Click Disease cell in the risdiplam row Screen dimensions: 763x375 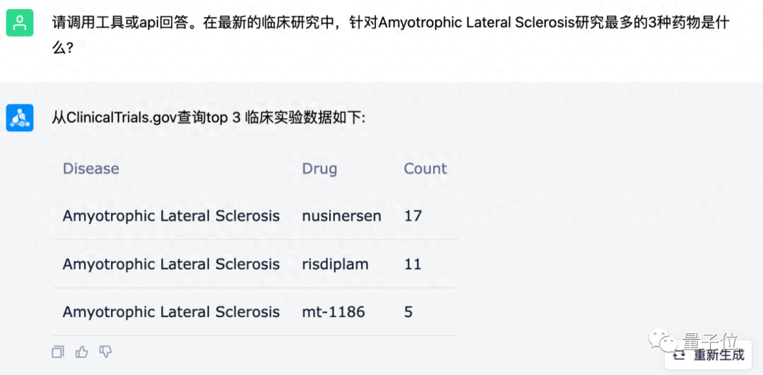tap(171, 264)
